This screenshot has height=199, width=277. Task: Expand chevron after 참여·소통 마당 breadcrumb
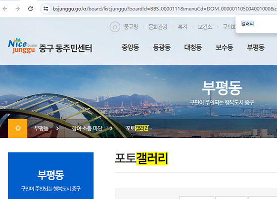tap(111, 128)
